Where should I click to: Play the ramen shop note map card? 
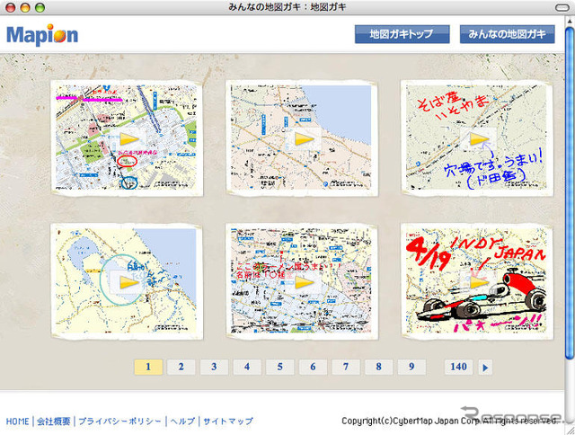[303, 282]
